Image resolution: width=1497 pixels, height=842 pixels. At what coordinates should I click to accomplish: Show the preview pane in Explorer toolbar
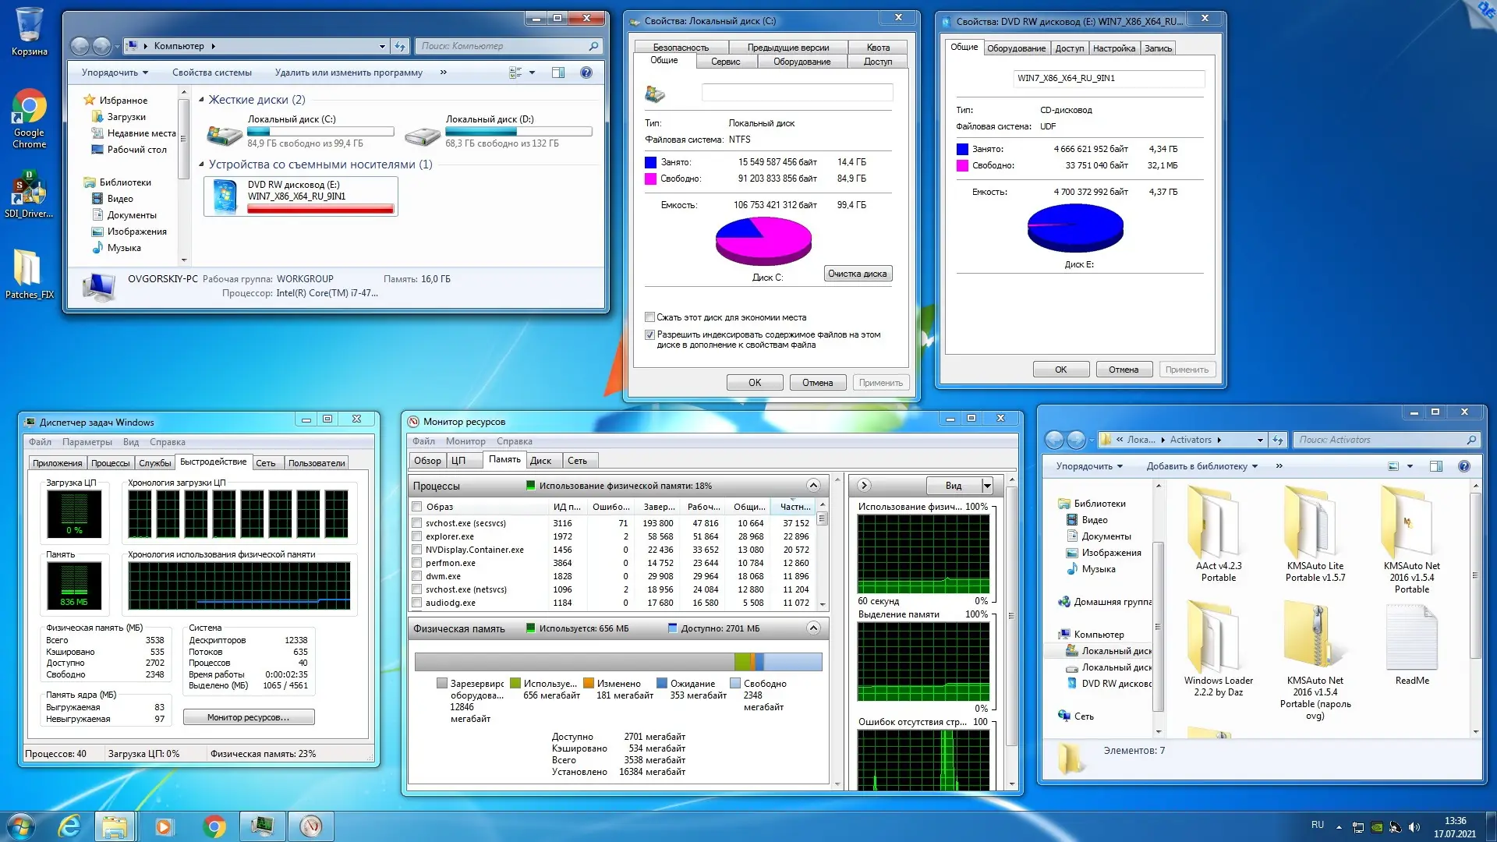558,73
